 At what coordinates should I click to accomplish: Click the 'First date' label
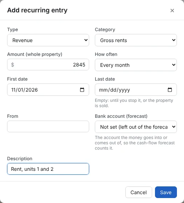pos(17,79)
